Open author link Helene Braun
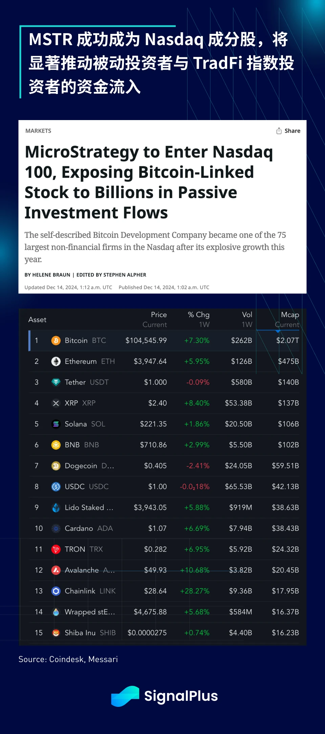The height and width of the screenshot is (734, 325). 51,275
